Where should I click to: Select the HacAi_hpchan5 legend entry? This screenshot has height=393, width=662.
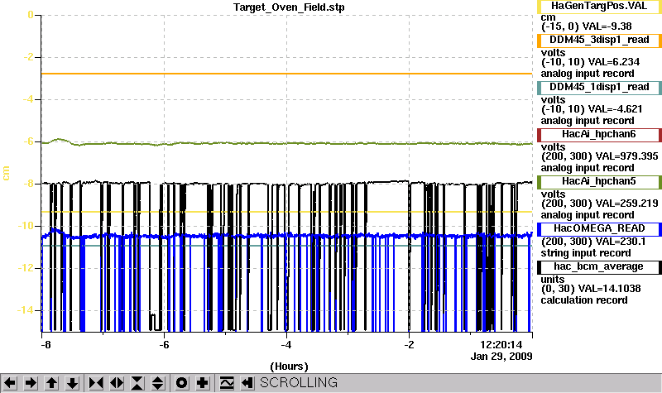(x=599, y=182)
